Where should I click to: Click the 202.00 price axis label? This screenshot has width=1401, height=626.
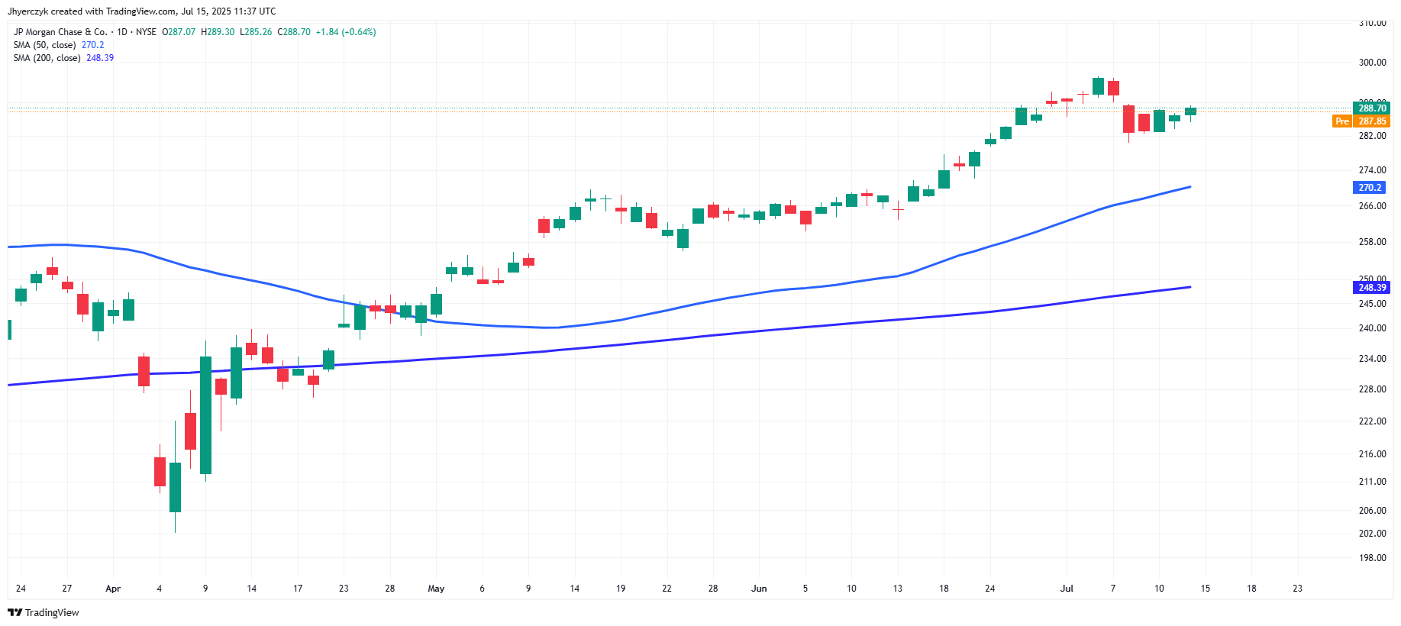1373,534
